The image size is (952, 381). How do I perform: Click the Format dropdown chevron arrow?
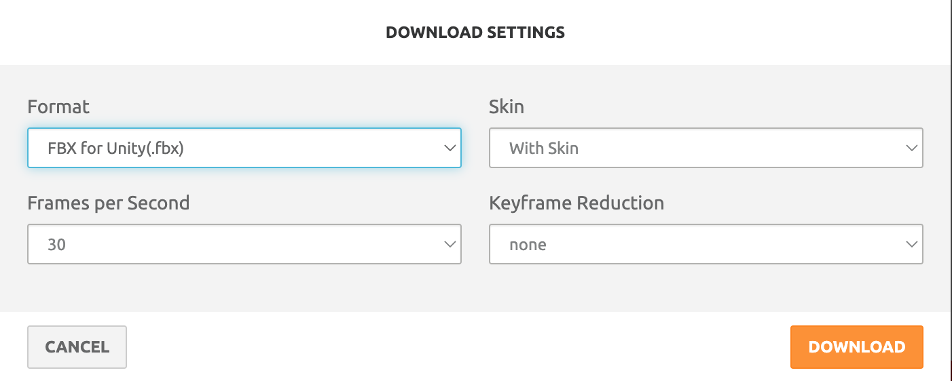449,148
